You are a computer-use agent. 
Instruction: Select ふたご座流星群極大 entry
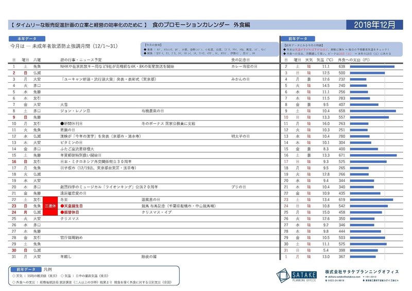pyautogui.click(x=77, y=149)
